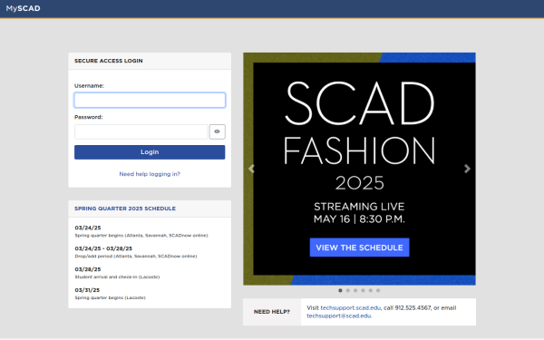
Task: Toggle password visibility eye icon
Action: (x=218, y=131)
